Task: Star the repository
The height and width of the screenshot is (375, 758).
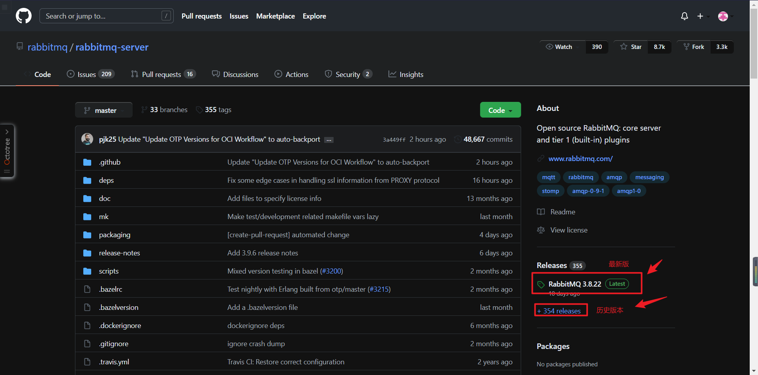Action: (x=631, y=47)
